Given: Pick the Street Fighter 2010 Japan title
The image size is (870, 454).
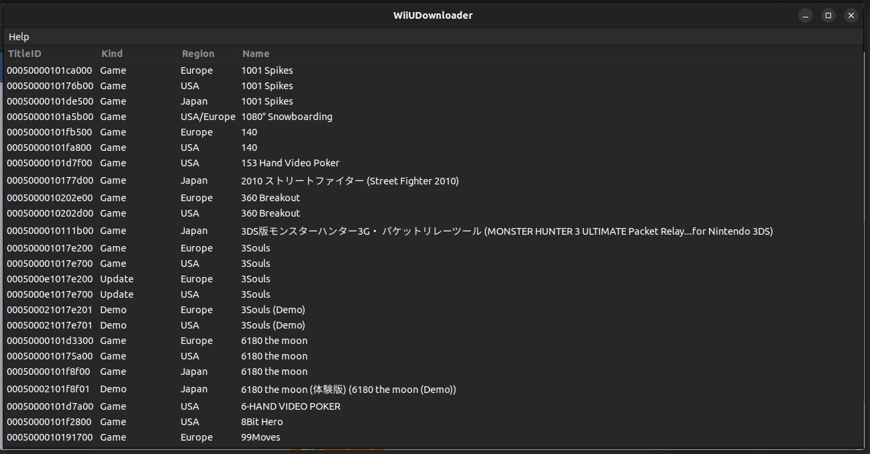Looking at the screenshot, I should [350, 181].
